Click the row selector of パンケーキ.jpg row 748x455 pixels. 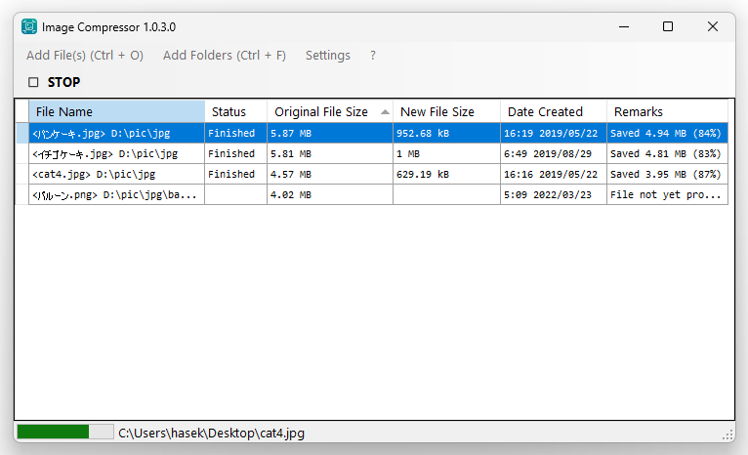point(22,133)
